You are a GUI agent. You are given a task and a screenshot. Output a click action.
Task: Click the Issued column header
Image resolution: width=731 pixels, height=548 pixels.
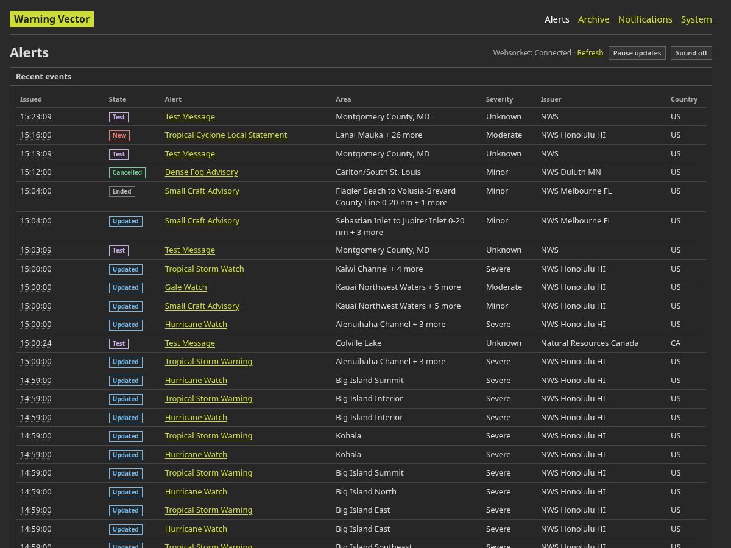coord(31,99)
